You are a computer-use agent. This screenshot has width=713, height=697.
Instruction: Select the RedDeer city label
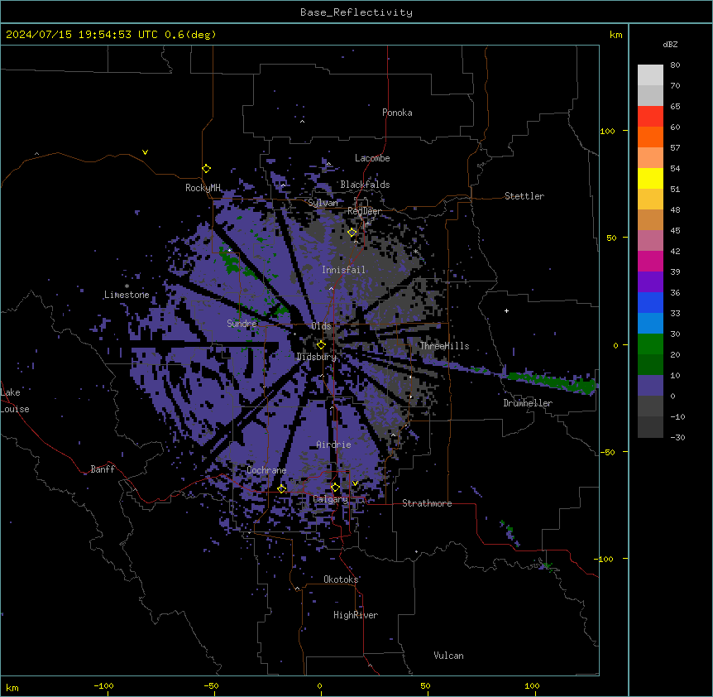364,211
